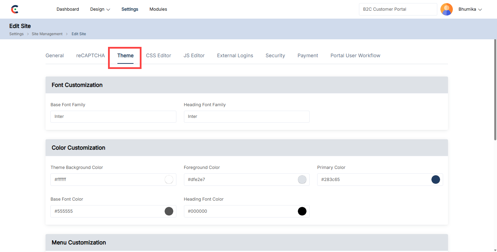Open the External Logins tab
Screen dimensions: 497x252
click(235, 56)
